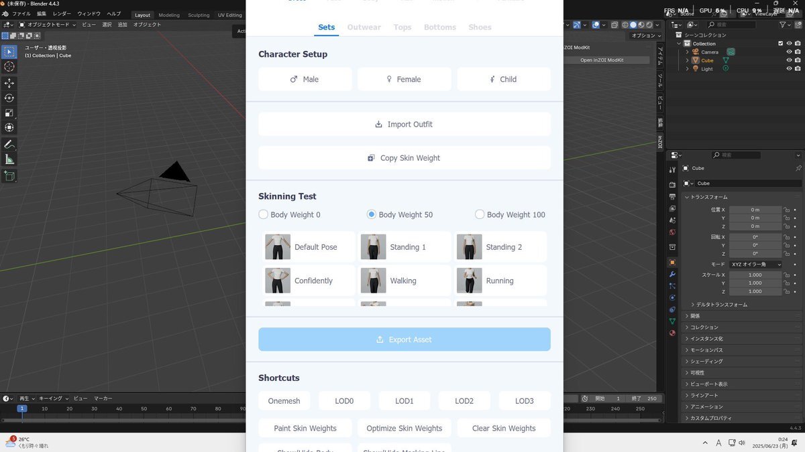Switch viewport to wireframe shading
Image resolution: width=805 pixels, height=452 pixels.
(625, 25)
